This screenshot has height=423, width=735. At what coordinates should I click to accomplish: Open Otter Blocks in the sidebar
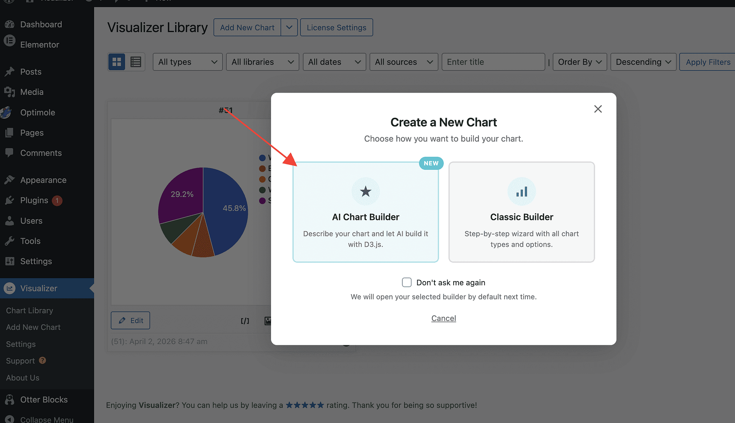click(44, 400)
